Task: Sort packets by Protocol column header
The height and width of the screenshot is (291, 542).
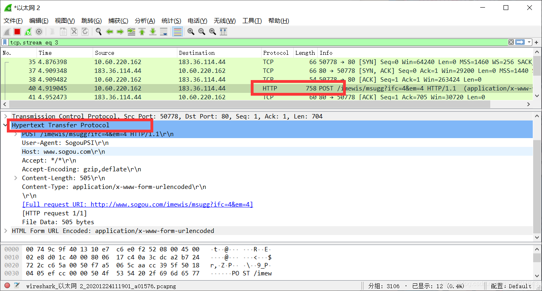Action: click(x=277, y=53)
